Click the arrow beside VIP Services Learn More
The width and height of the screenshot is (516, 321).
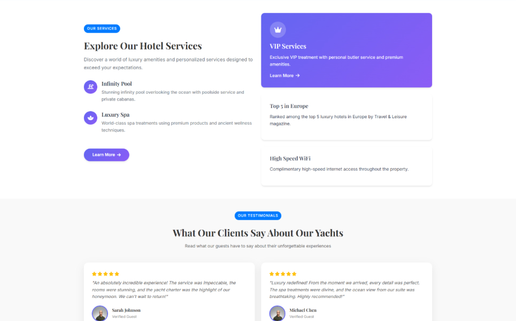pos(298,75)
